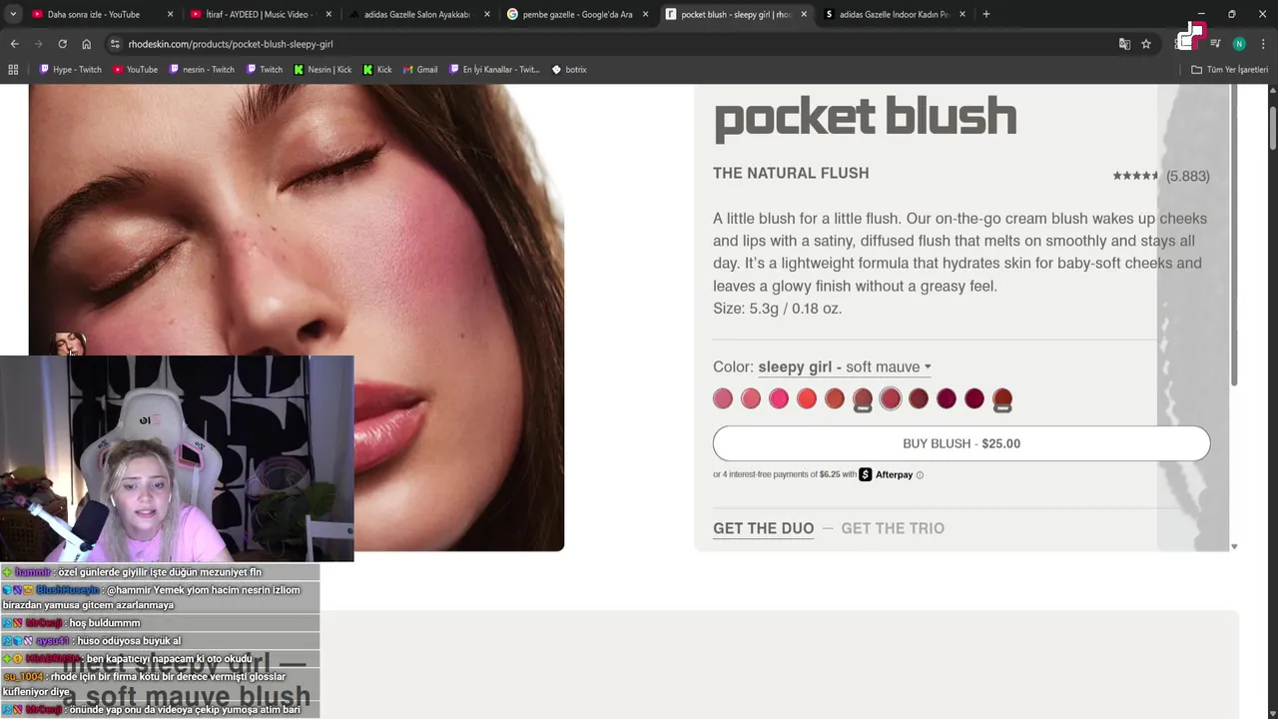Click the Afterpay info circle icon
The image size is (1278, 719).
[x=920, y=475]
